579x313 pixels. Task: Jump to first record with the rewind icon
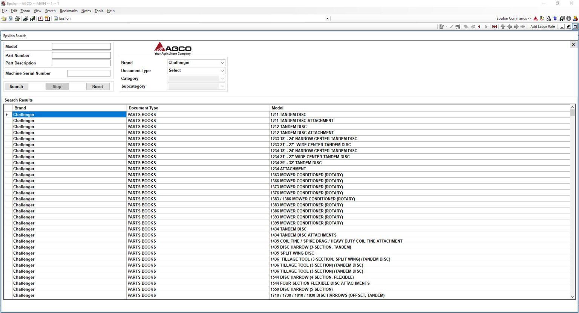tap(495, 26)
